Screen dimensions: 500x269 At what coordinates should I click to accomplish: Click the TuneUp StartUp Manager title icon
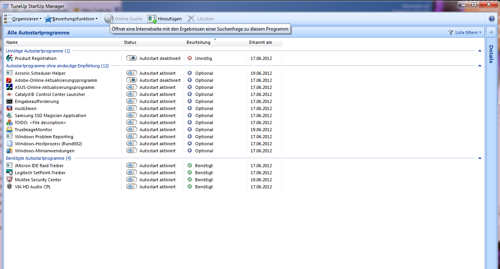click(5, 6)
